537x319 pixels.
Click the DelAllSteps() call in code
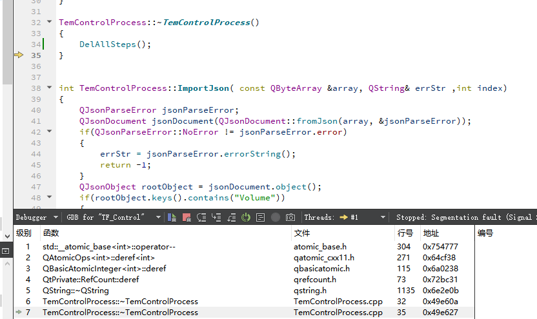(115, 44)
